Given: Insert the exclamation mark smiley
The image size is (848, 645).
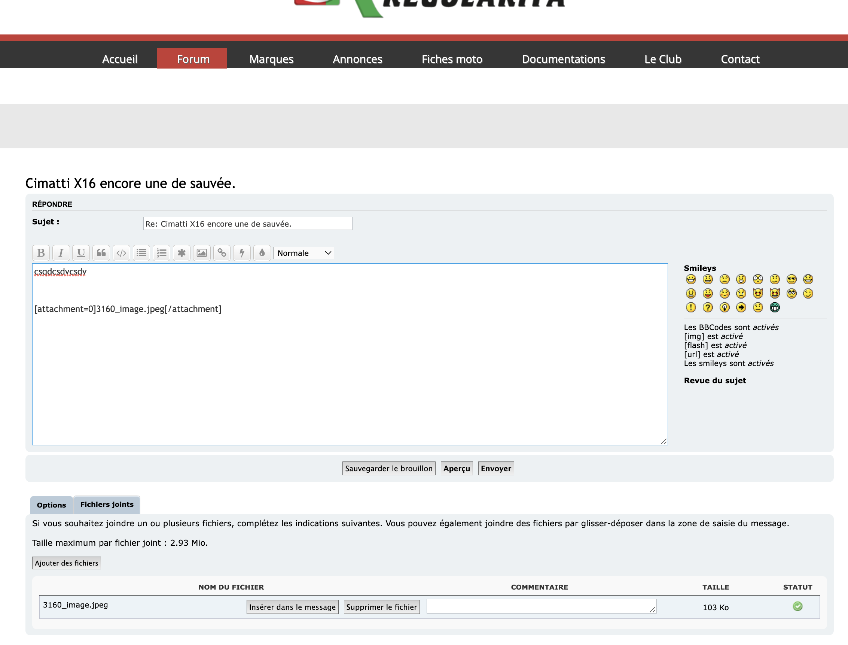Looking at the screenshot, I should click(691, 308).
